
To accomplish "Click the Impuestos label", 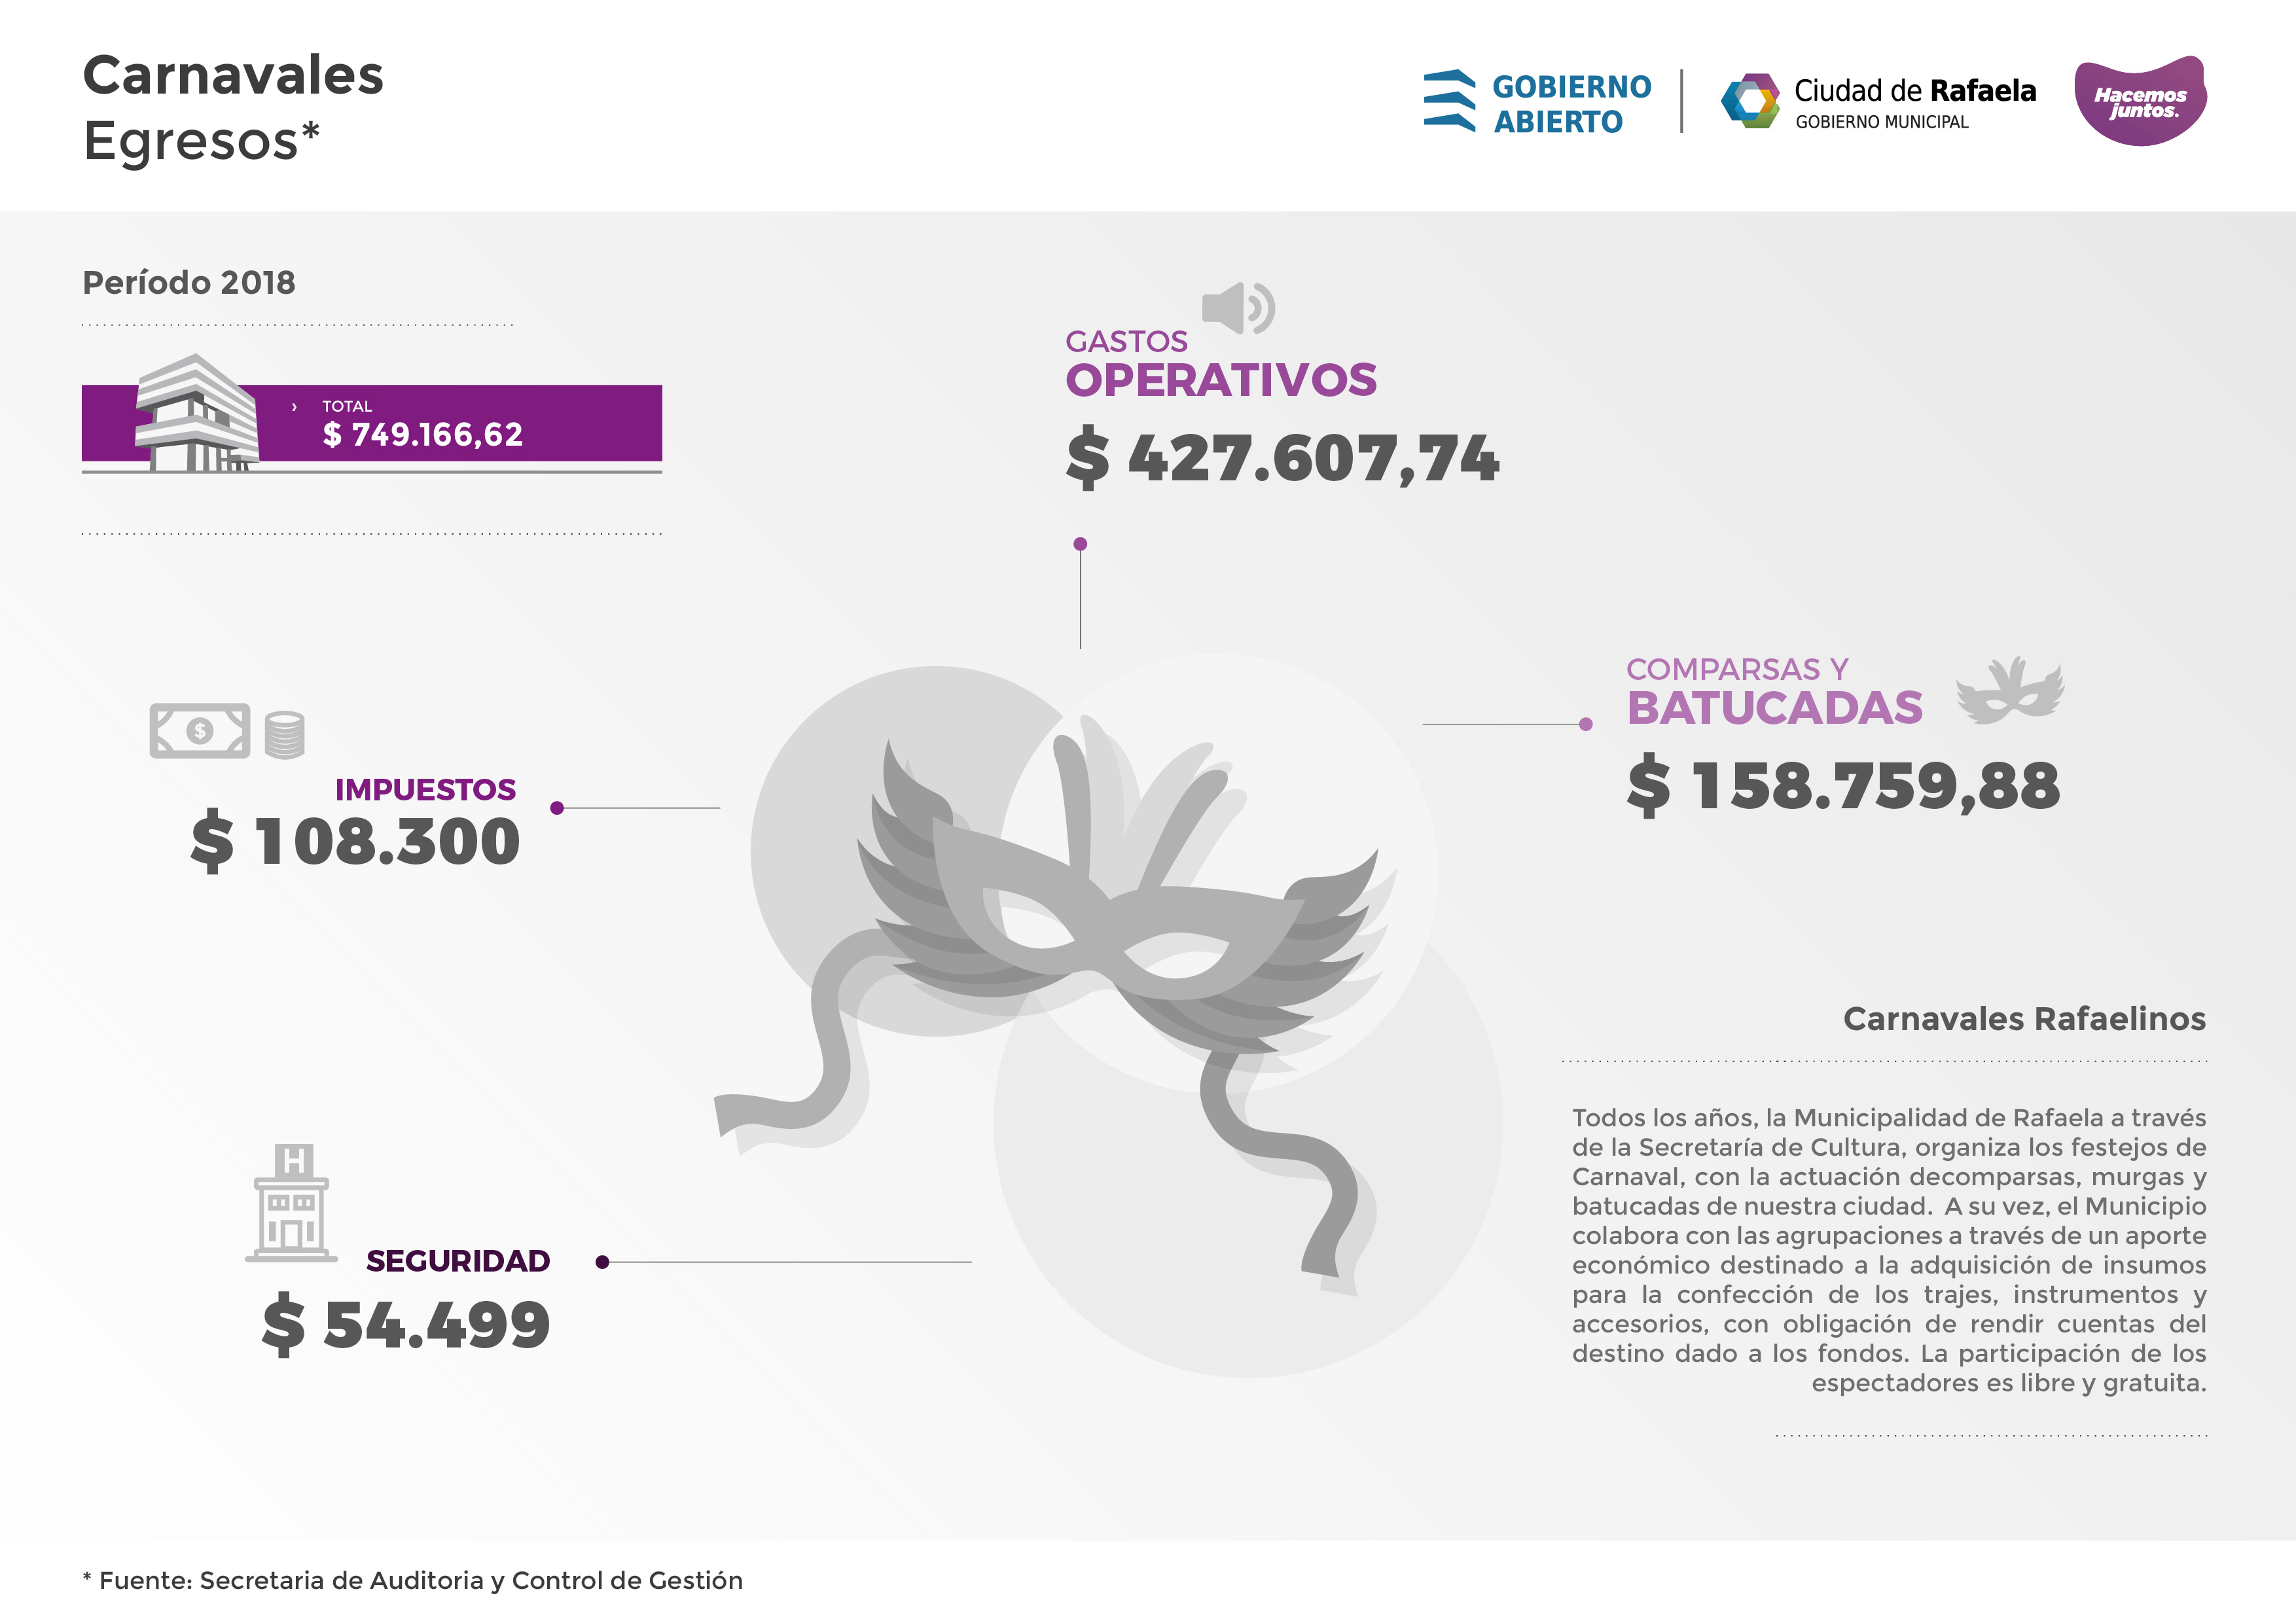I will coord(425,789).
